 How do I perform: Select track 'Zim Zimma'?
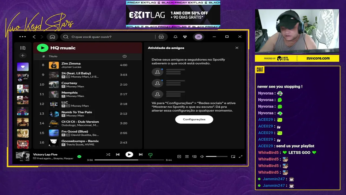click(88, 65)
